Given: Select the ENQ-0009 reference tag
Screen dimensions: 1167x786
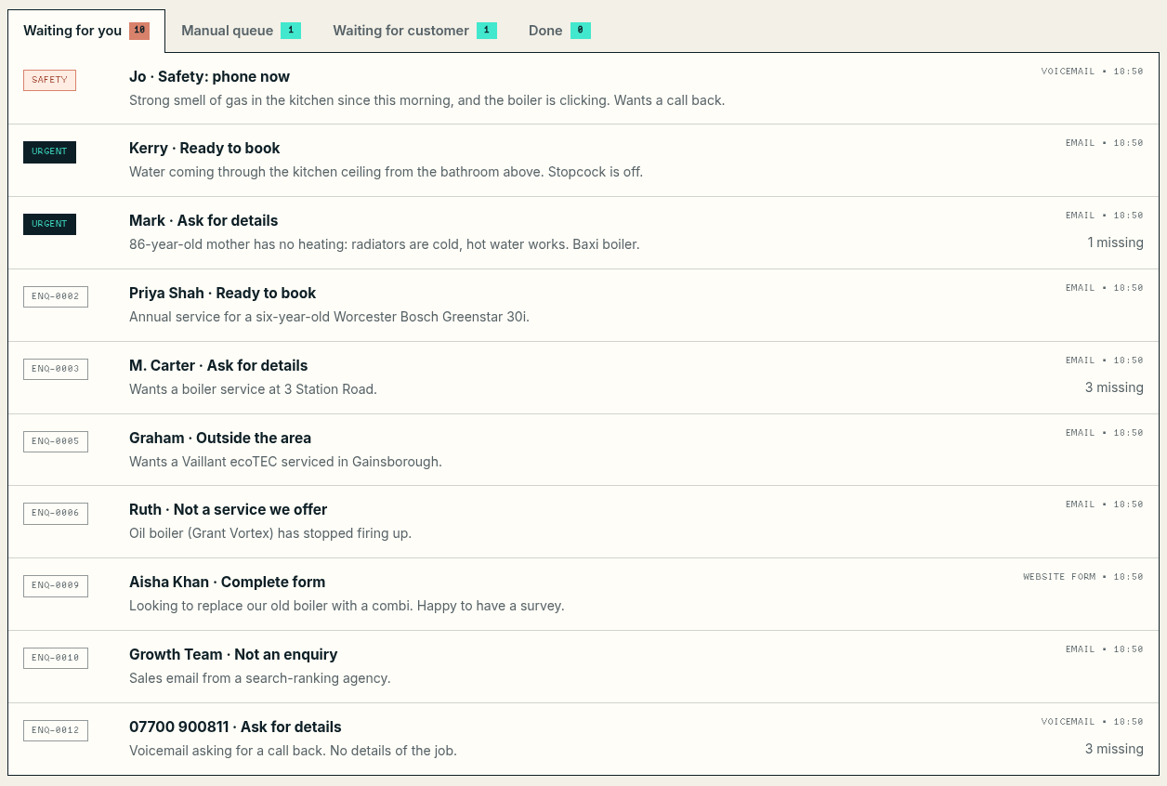Looking at the screenshot, I should tap(56, 585).
